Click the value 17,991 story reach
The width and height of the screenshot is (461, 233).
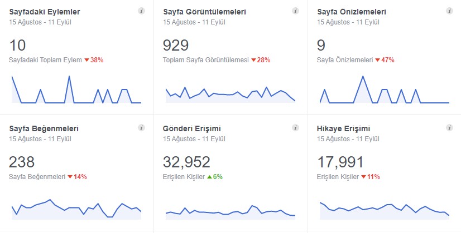pyautogui.click(x=340, y=162)
